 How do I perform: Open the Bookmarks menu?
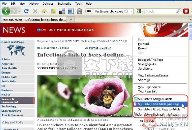64,4
